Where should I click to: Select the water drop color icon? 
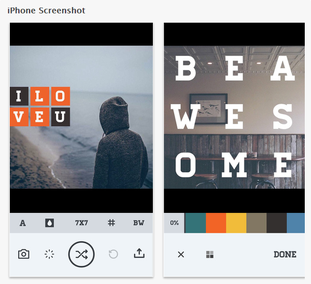50,223
